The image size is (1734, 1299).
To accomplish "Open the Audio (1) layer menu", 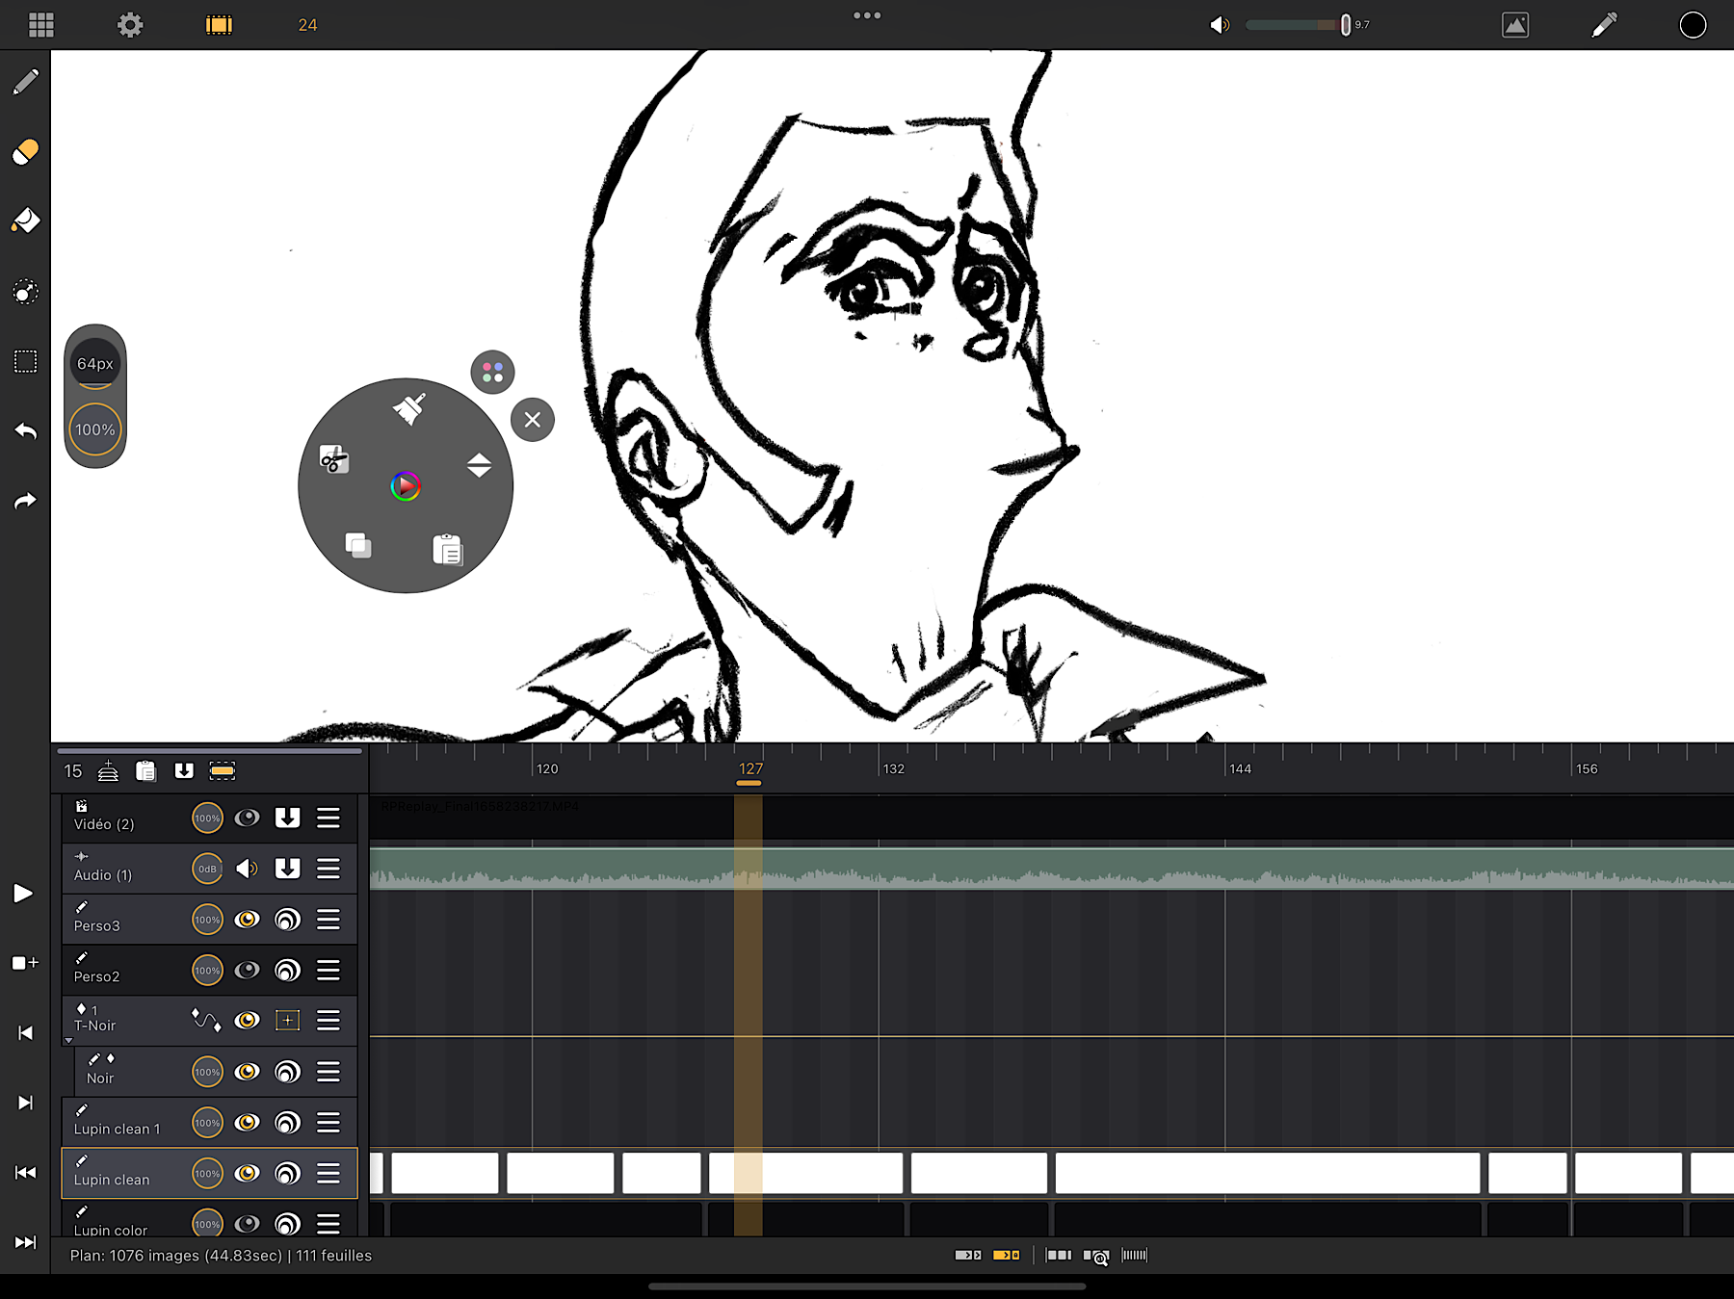I will pyautogui.click(x=328, y=869).
